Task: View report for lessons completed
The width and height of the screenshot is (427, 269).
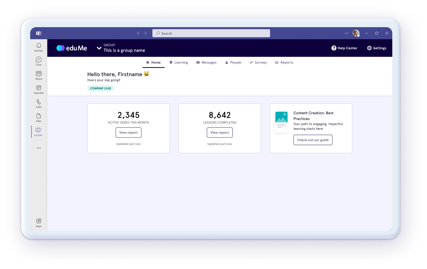Action: tap(220, 132)
